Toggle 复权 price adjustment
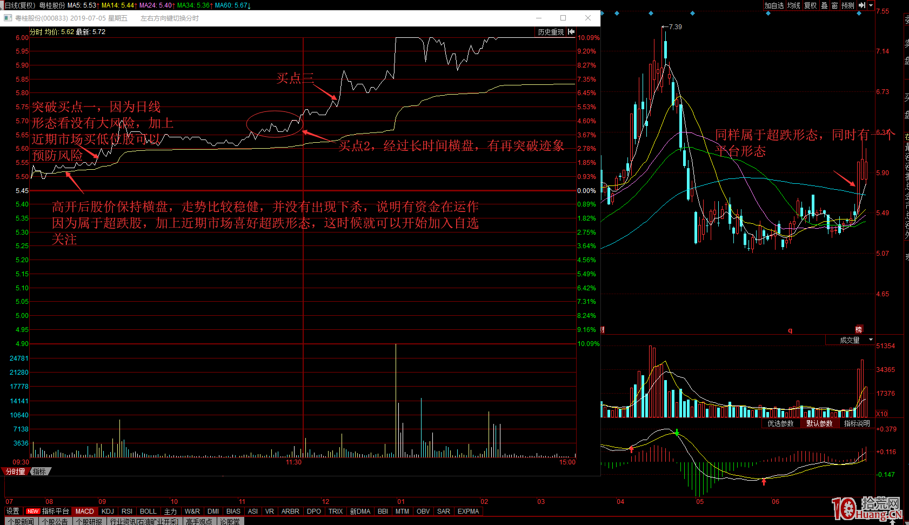909x525 pixels. tap(810, 5)
